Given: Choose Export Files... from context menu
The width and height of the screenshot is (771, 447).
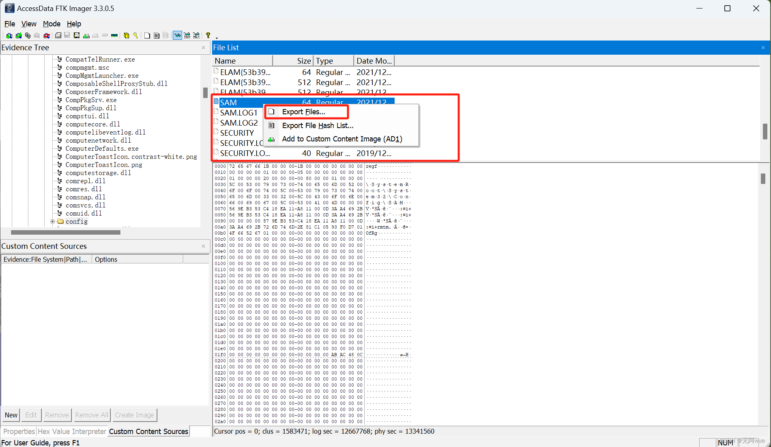Looking at the screenshot, I should tap(304, 112).
